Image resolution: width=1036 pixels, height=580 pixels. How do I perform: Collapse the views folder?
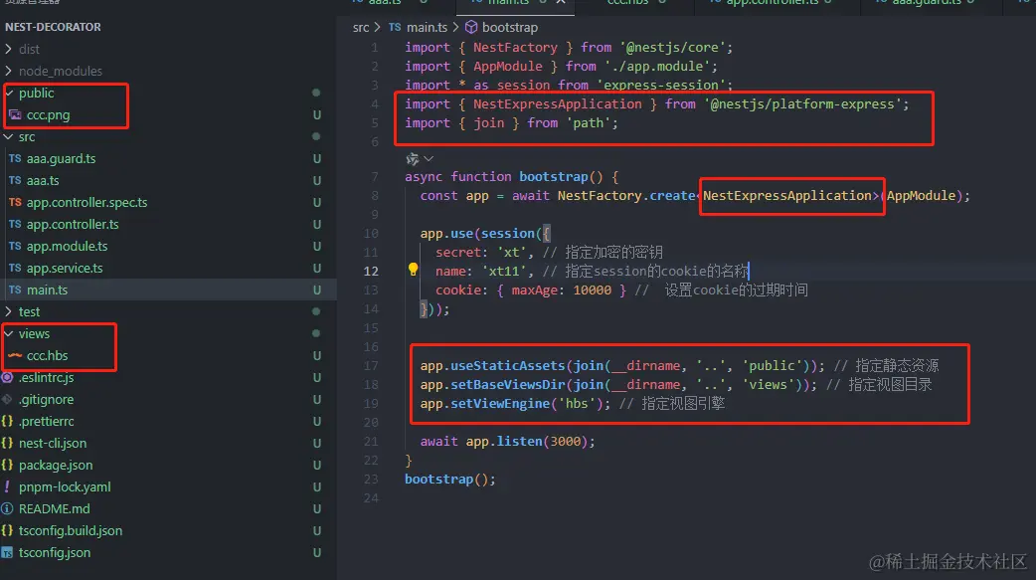tap(9, 334)
